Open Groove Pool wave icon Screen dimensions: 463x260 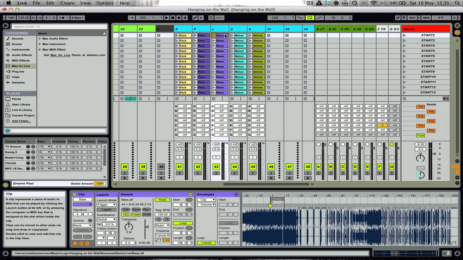click(6, 185)
